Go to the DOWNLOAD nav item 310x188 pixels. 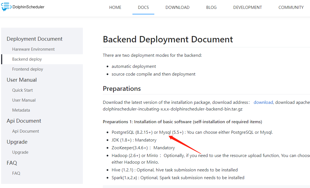click(177, 7)
